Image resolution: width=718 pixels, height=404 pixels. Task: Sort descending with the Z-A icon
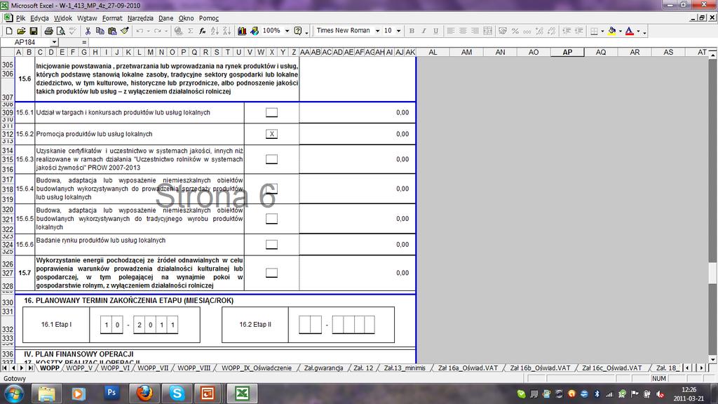tap(226, 31)
